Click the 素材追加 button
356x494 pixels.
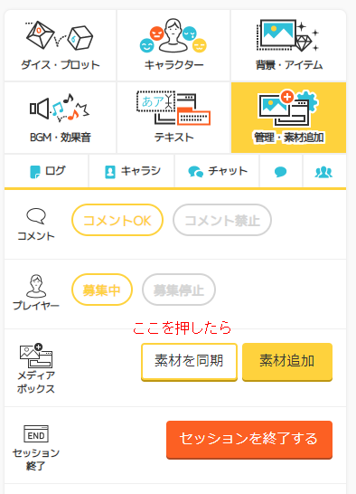coord(287,362)
